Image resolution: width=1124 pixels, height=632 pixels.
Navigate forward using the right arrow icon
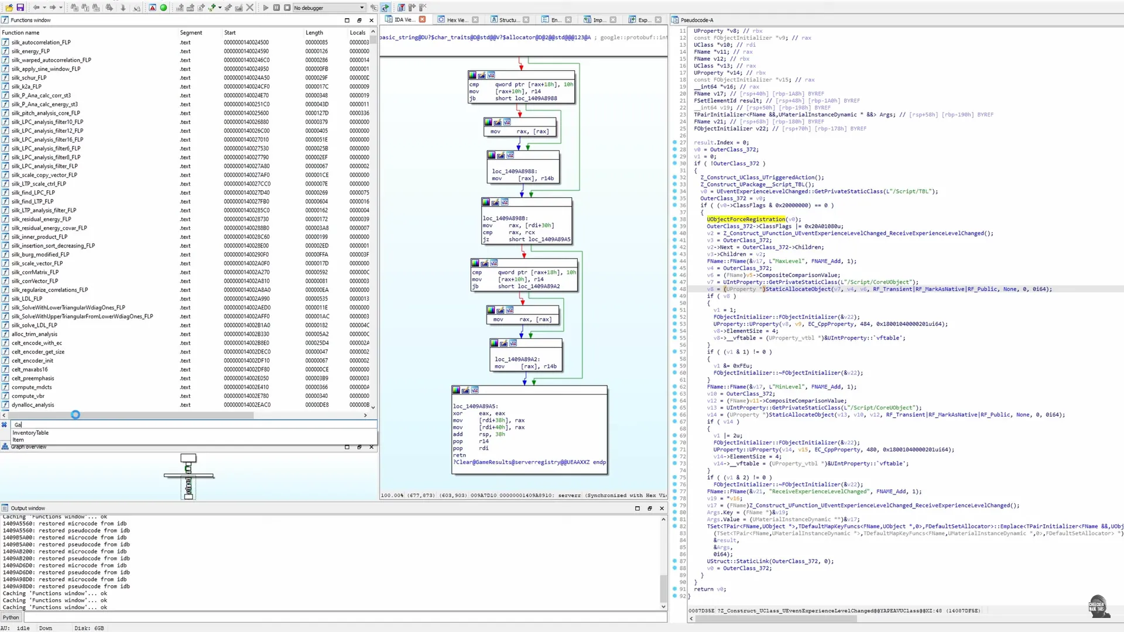[52, 8]
